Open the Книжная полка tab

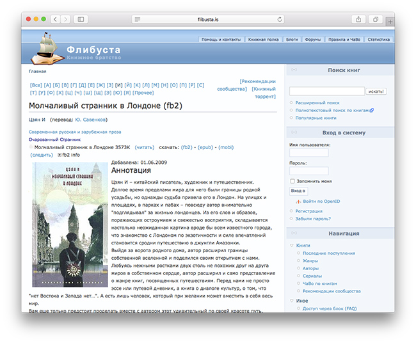[263, 39]
